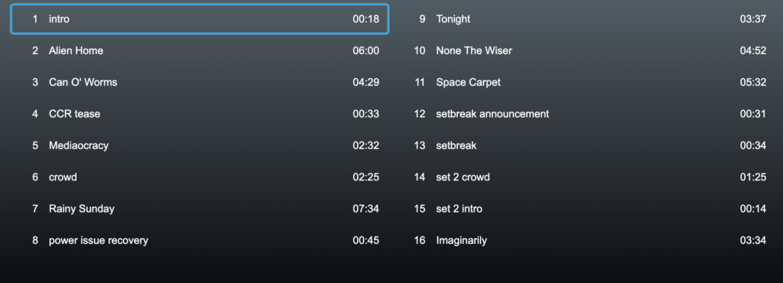This screenshot has height=283, width=783.
Task: Click track number 10
Action: tap(420, 51)
